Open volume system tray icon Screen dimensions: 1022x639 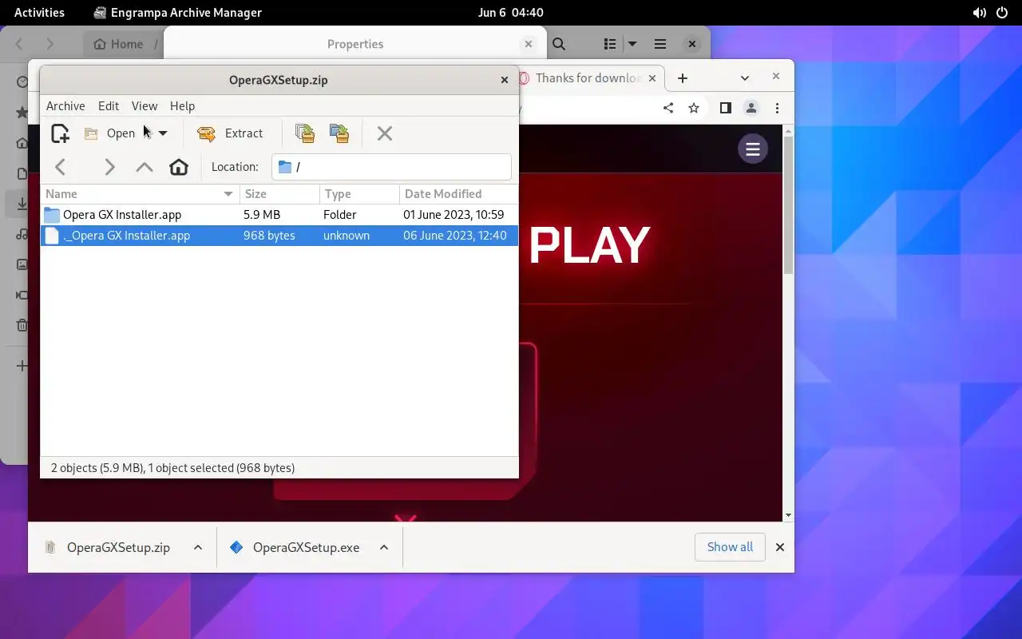click(979, 13)
